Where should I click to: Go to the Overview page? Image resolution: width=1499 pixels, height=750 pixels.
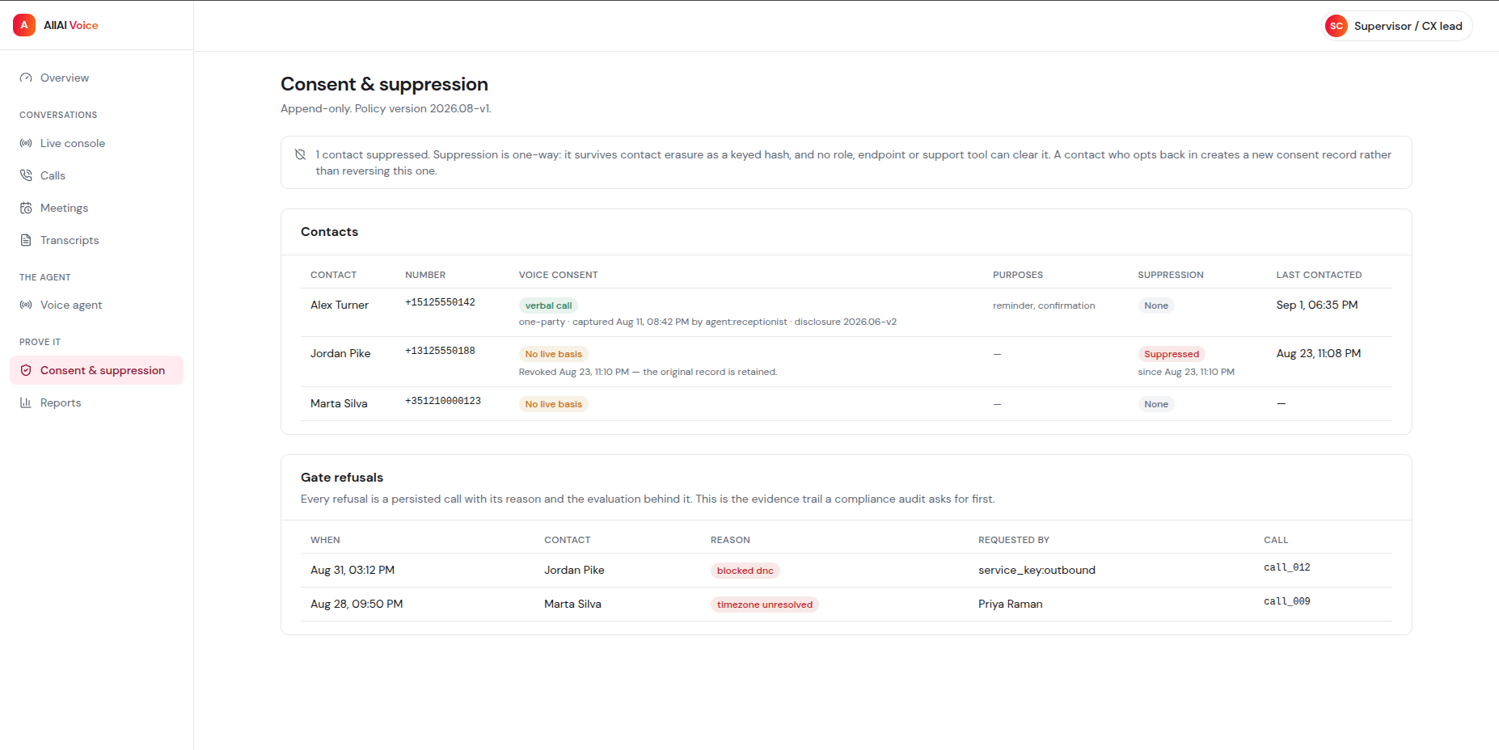pos(97,78)
